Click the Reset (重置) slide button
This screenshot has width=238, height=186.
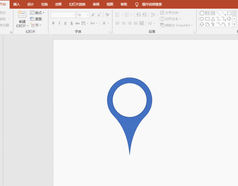(x=36, y=19)
